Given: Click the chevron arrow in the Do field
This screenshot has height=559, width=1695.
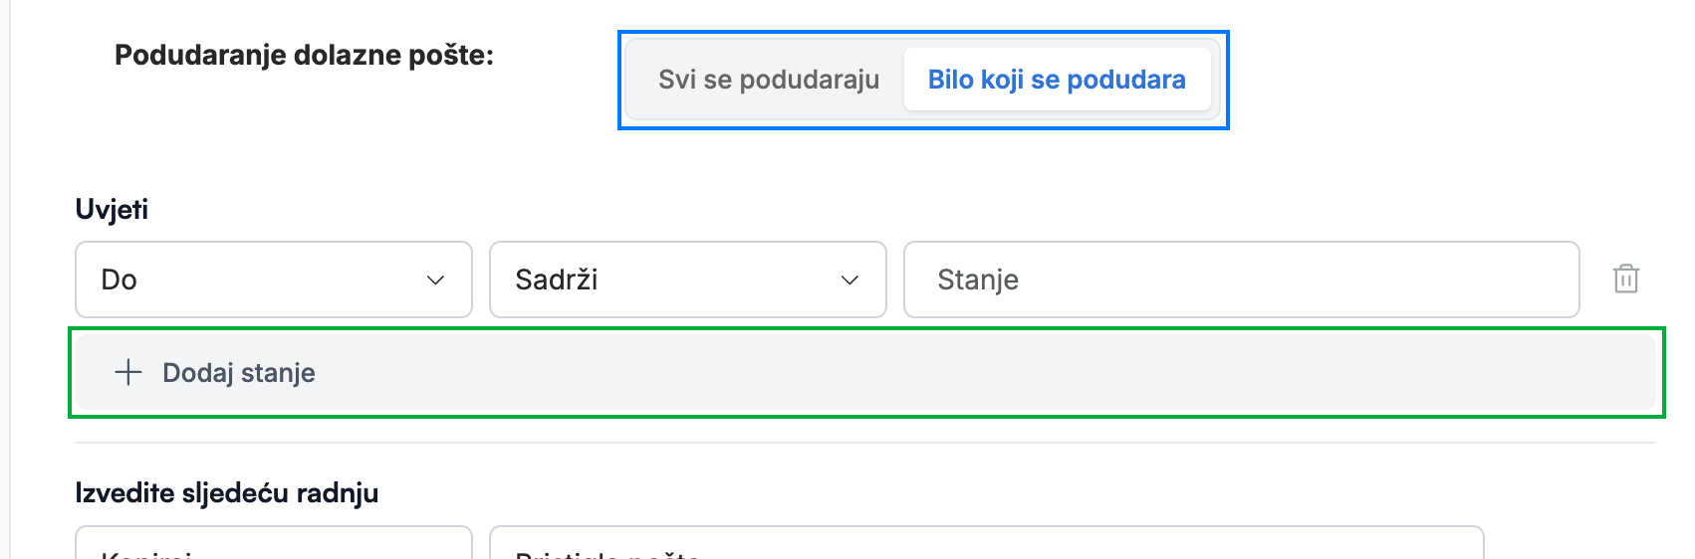Looking at the screenshot, I should tap(435, 280).
